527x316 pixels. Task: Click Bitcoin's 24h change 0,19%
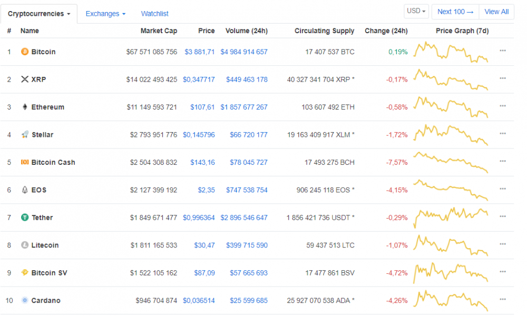[x=398, y=52]
